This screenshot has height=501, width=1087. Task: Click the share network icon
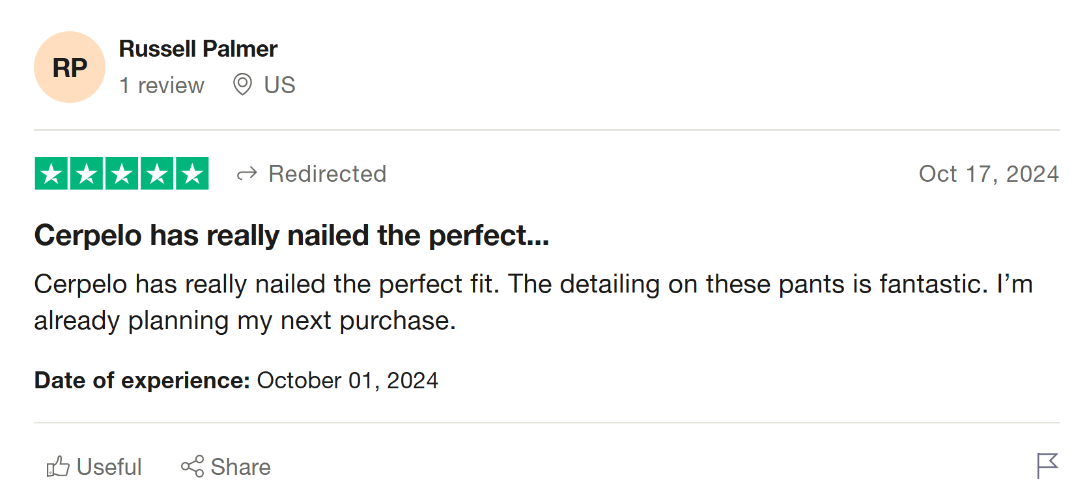point(193,466)
